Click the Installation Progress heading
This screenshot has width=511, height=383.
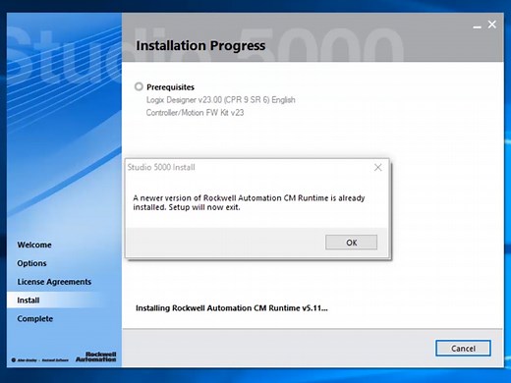(x=200, y=45)
